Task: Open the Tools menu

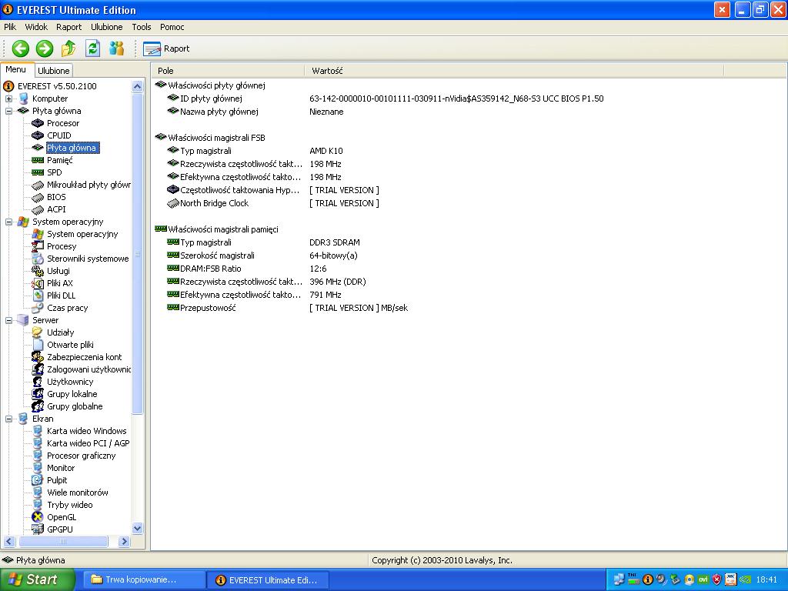Action: (142, 27)
